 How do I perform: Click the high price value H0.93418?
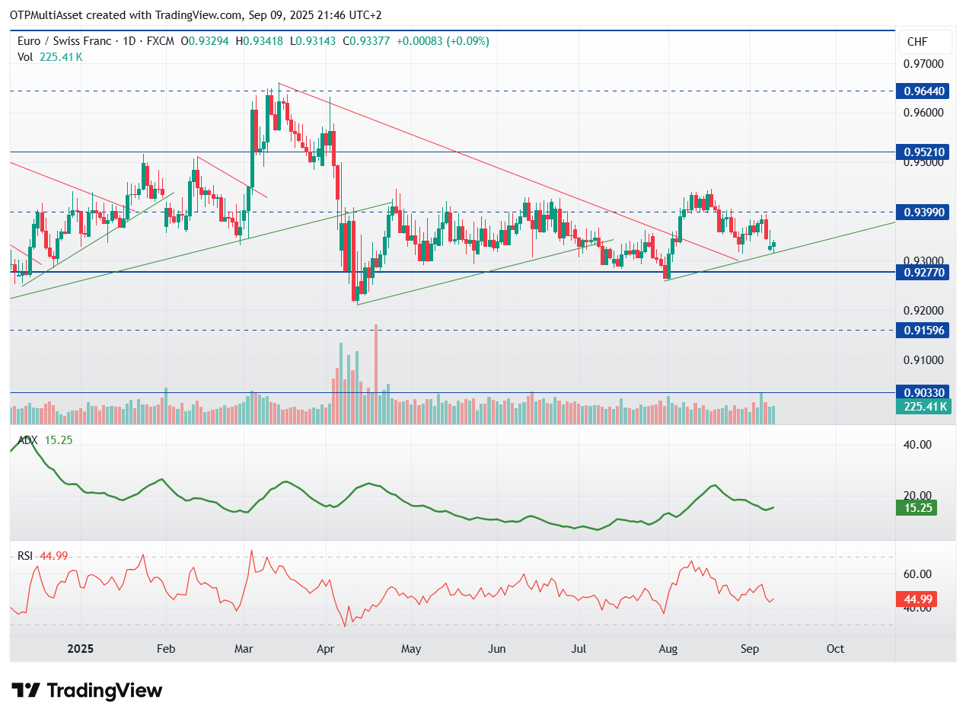click(x=261, y=41)
